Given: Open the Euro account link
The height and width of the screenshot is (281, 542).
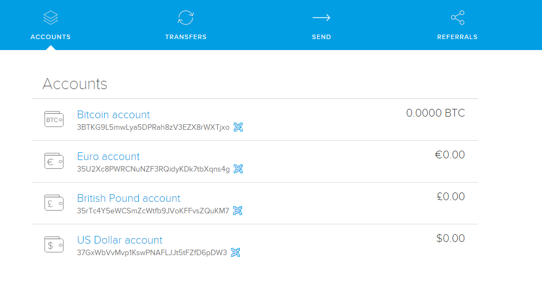Looking at the screenshot, I should point(108,157).
